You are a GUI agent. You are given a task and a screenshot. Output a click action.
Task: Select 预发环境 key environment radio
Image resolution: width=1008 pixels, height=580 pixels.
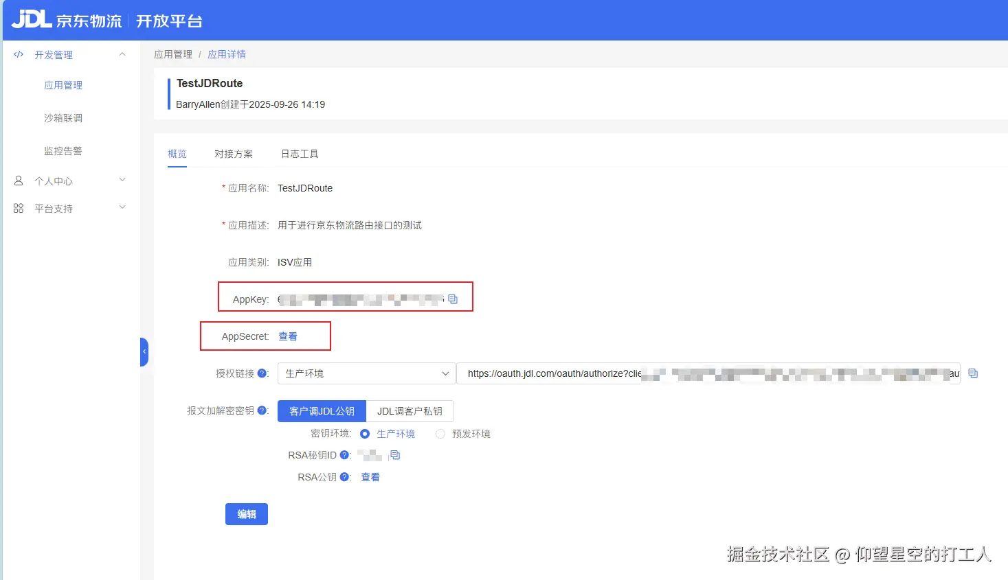[x=440, y=434]
